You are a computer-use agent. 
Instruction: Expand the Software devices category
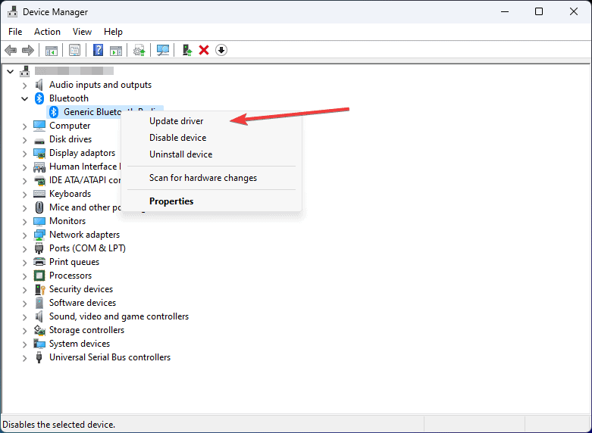point(24,304)
